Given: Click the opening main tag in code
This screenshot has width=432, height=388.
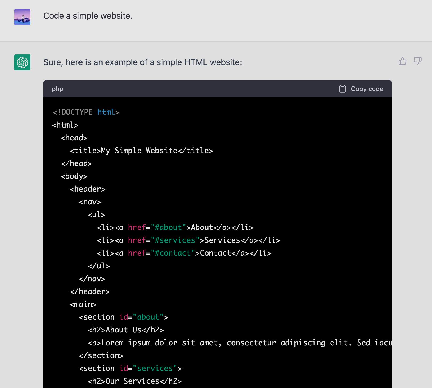Looking at the screenshot, I should click(83, 304).
